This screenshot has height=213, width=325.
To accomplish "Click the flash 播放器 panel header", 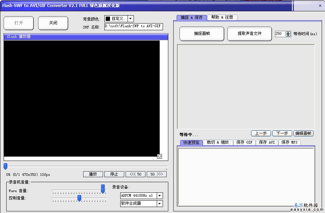I will tap(86, 36).
